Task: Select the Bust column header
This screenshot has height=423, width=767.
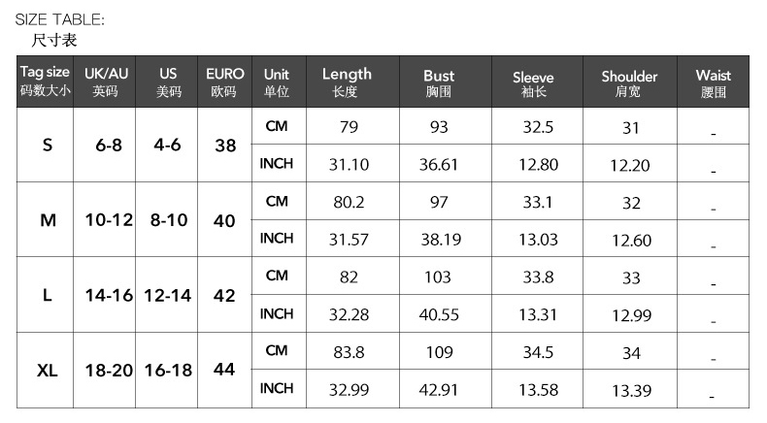Action: coord(439,81)
